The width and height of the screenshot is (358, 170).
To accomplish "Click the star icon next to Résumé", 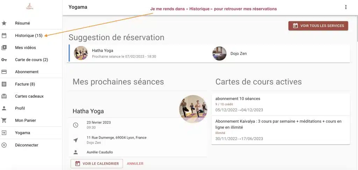I will 4,23.
